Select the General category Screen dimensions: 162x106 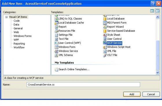[18, 28]
